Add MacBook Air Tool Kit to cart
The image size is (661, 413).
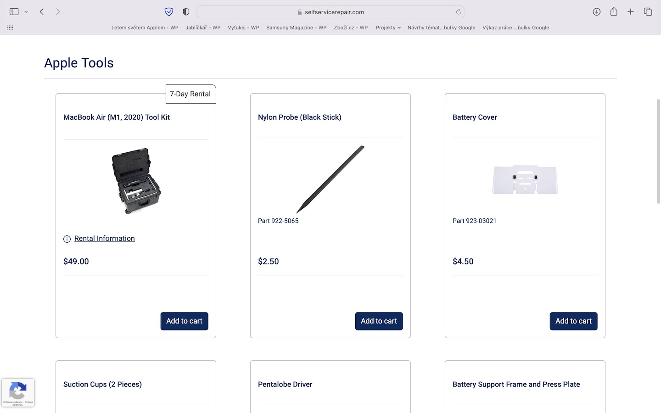click(185, 321)
